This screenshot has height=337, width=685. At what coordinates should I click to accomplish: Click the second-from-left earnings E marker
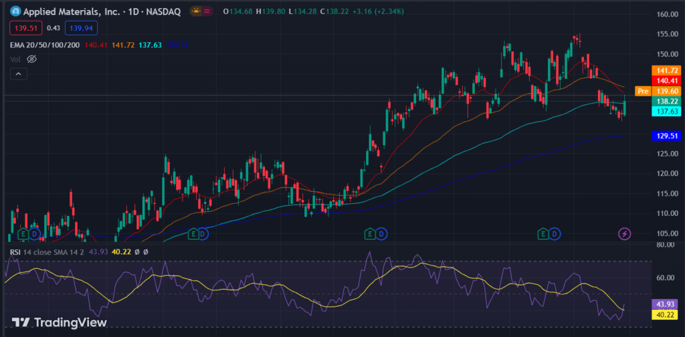coord(193,234)
